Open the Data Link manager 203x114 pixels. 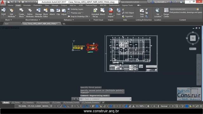click(142, 13)
